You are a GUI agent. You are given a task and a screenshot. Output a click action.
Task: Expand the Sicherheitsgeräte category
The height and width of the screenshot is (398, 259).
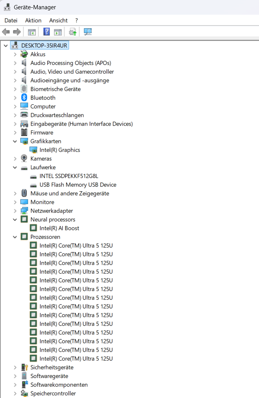15,367
